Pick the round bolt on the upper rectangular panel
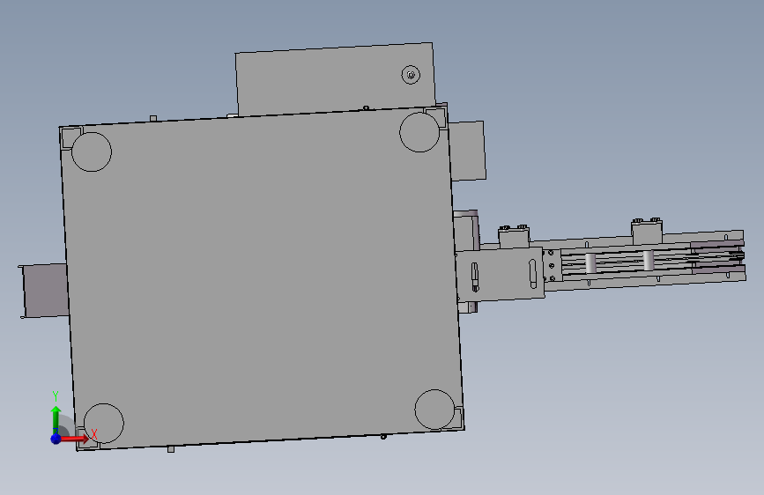This screenshot has height=495, width=764. pos(411,75)
